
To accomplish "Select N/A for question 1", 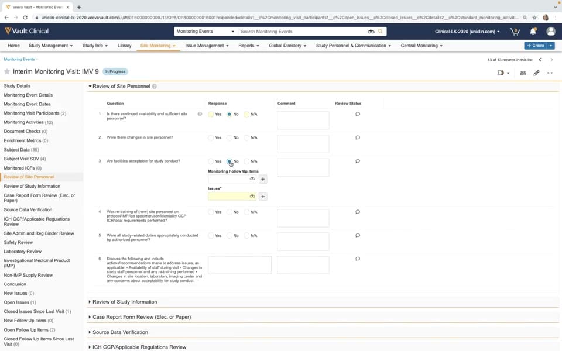I will [x=246, y=114].
